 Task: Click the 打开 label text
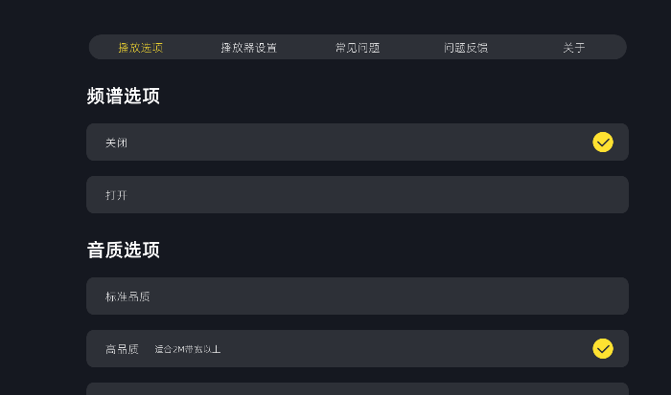pyautogui.click(x=116, y=195)
